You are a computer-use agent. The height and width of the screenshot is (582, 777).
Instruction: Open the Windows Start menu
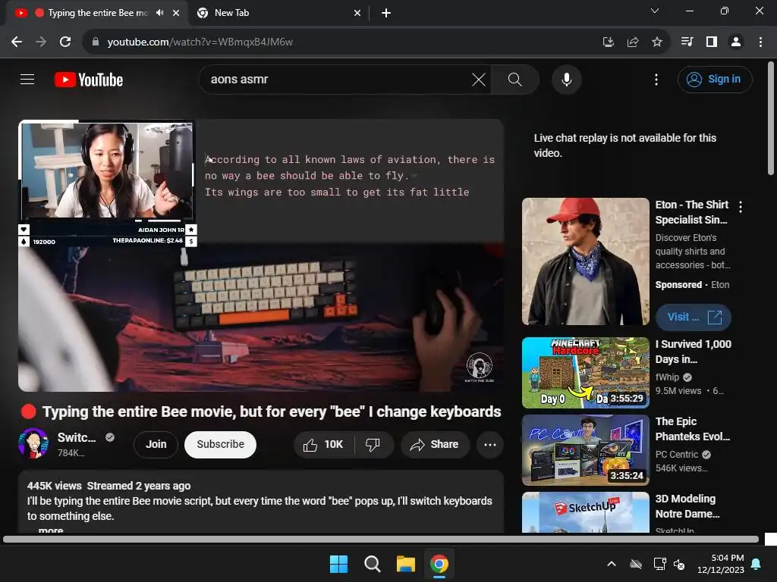coord(339,564)
